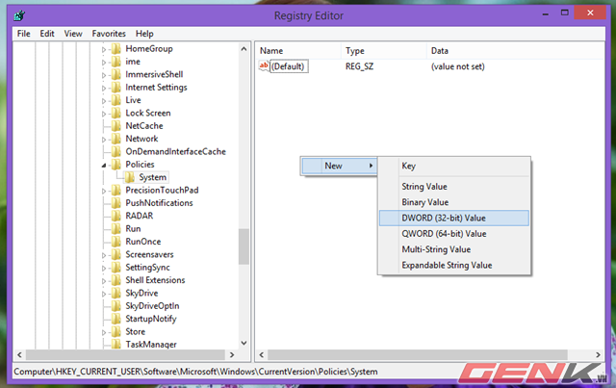
Task: Select String Value in the New submenu
Action: (x=424, y=186)
